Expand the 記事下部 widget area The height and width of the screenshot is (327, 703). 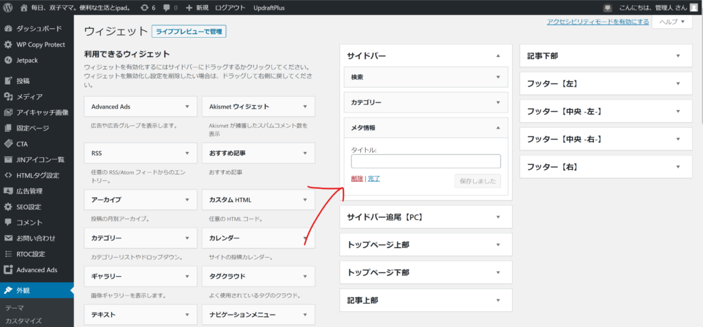coord(678,56)
